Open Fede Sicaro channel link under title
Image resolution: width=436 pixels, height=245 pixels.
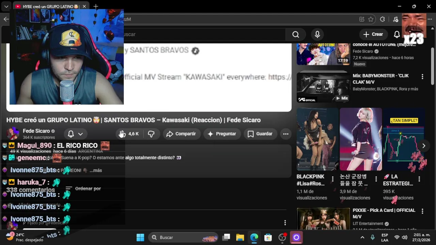tap(36, 131)
